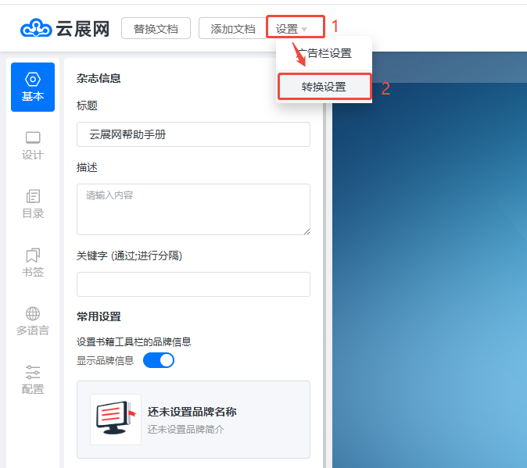Select the 书签 bookmark icon
This screenshot has height=468, width=527.
pos(33,255)
